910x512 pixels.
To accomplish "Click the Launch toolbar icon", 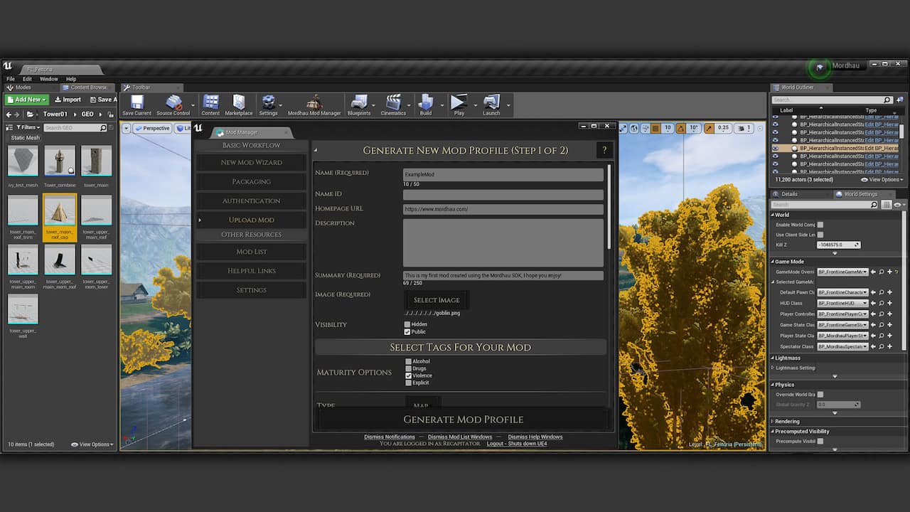I will 491,105.
